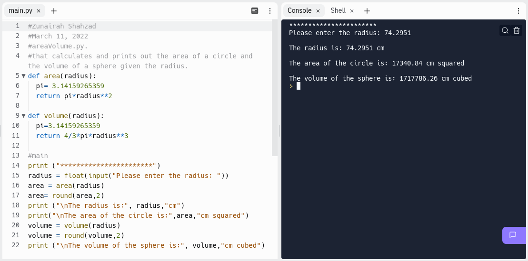Open the editor pane three-dot menu
This screenshot has width=528, height=261.
coord(270,11)
